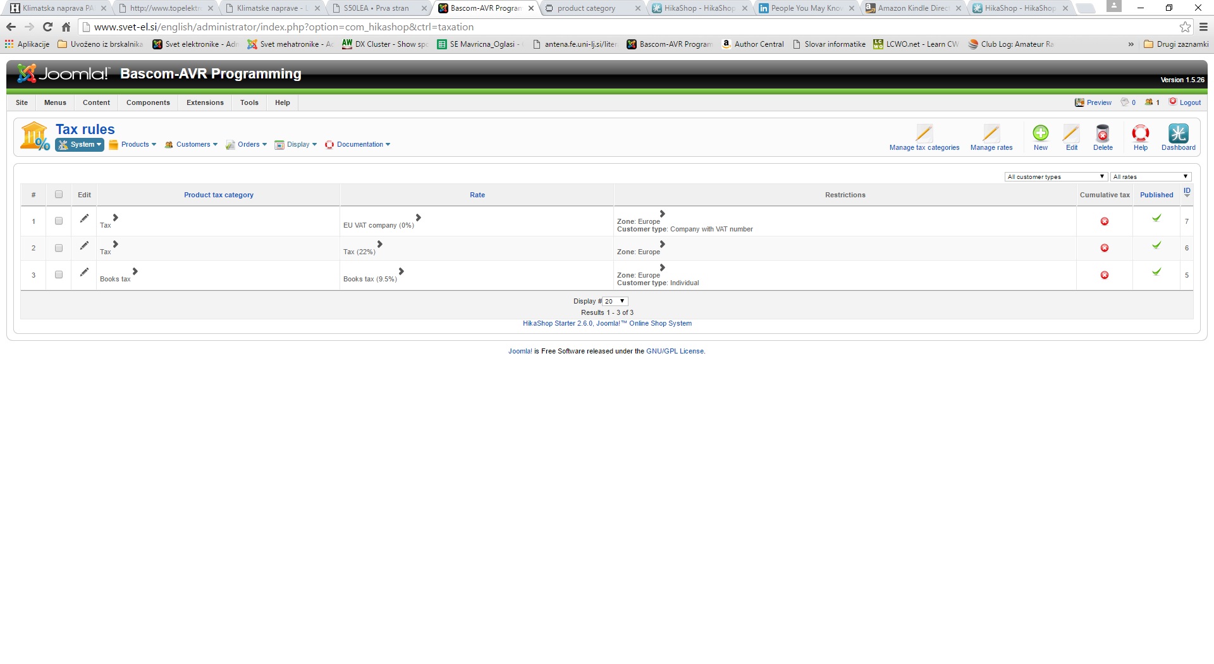Open the GNU/GPL License link
1214x664 pixels.
tap(675, 351)
